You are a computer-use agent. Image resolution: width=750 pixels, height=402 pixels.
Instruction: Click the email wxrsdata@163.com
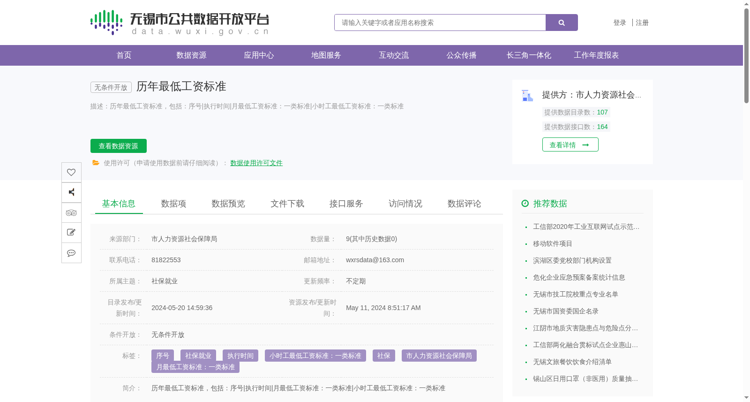375,260
